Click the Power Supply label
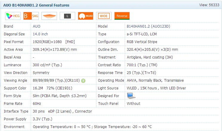Image resolution: width=222 pixels, height=131 pixels. pyautogui.click(x=15, y=119)
